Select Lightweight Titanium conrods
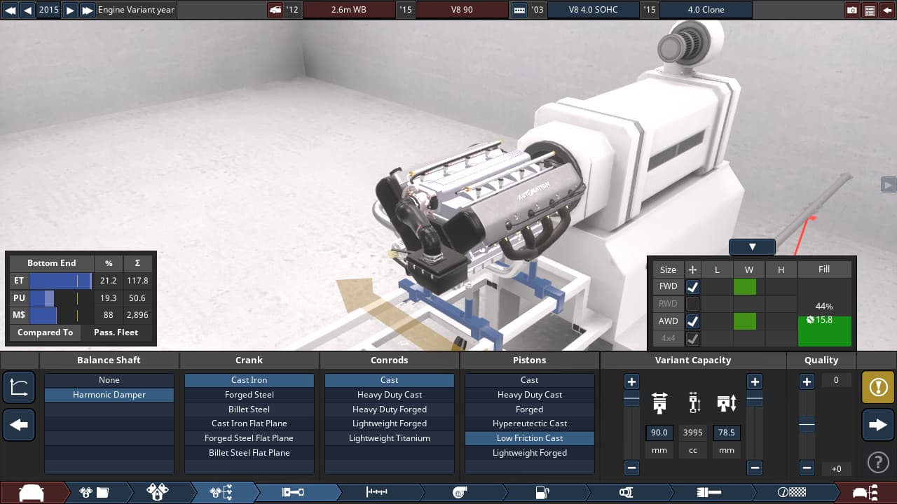Screen dimensions: 897x504 pyautogui.click(x=389, y=438)
